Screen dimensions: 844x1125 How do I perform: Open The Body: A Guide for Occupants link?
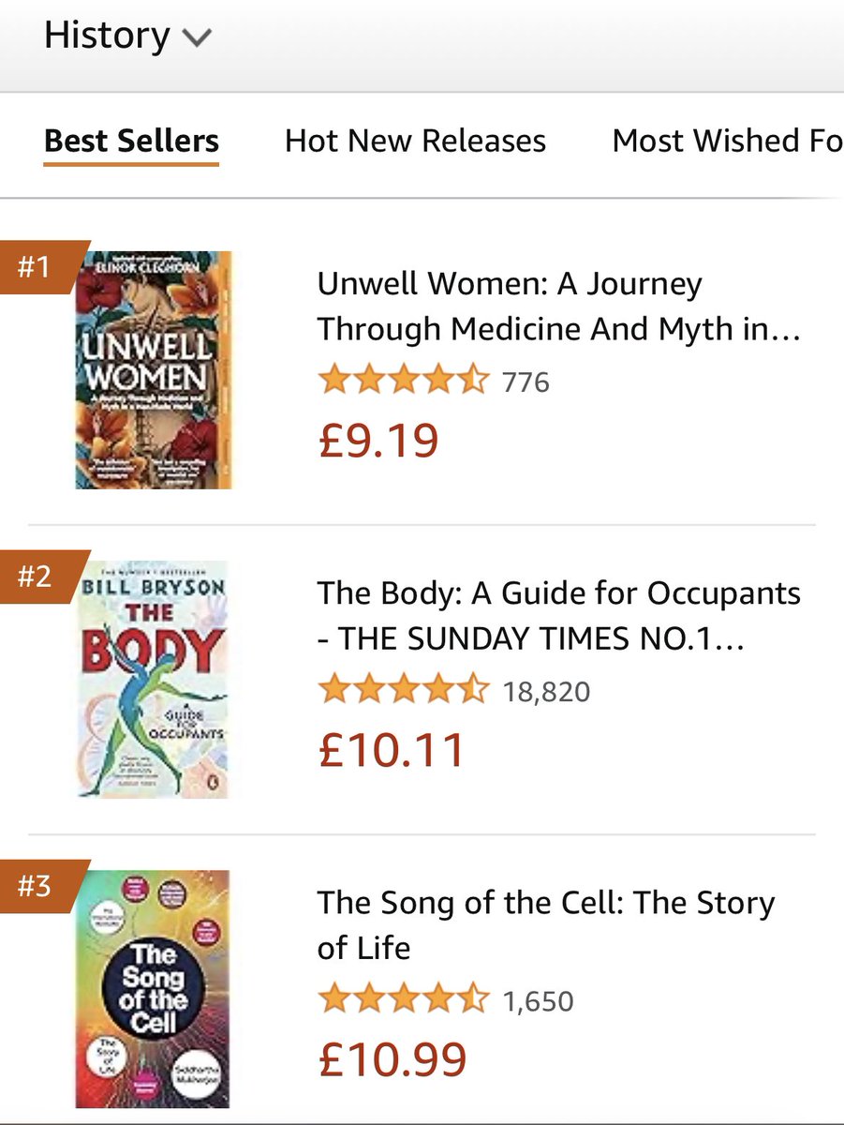[559, 616]
